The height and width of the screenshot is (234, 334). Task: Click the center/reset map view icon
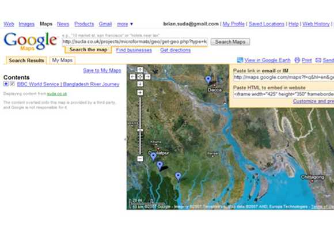pyautogui.click(x=140, y=77)
